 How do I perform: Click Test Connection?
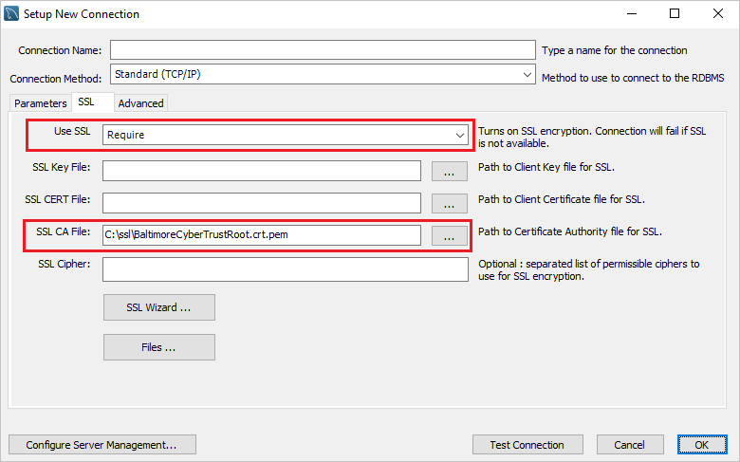click(x=527, y=445)
